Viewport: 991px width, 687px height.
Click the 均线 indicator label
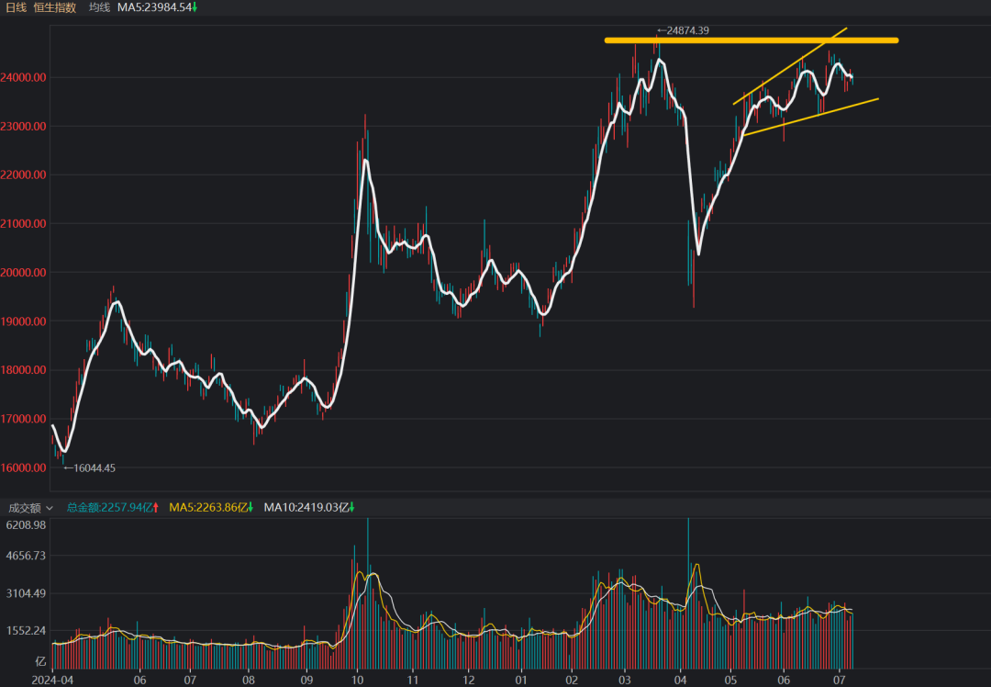(99, 7)
